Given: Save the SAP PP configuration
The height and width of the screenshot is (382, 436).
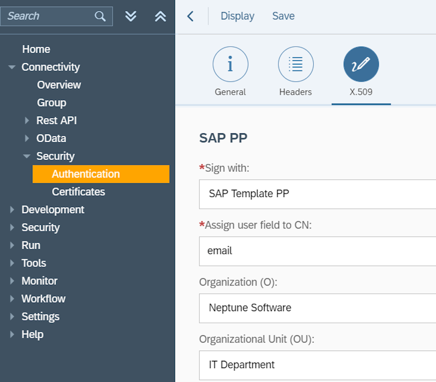Looking at the screenshot, I should pyautogui.click(x=283, y=16).
